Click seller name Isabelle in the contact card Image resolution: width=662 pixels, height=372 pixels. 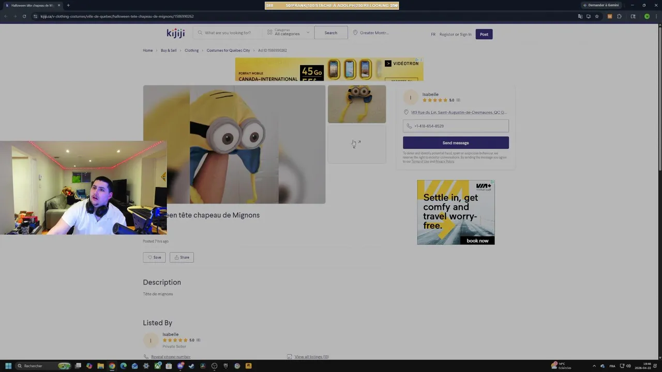pyautogui.click(x=430, y=95)
